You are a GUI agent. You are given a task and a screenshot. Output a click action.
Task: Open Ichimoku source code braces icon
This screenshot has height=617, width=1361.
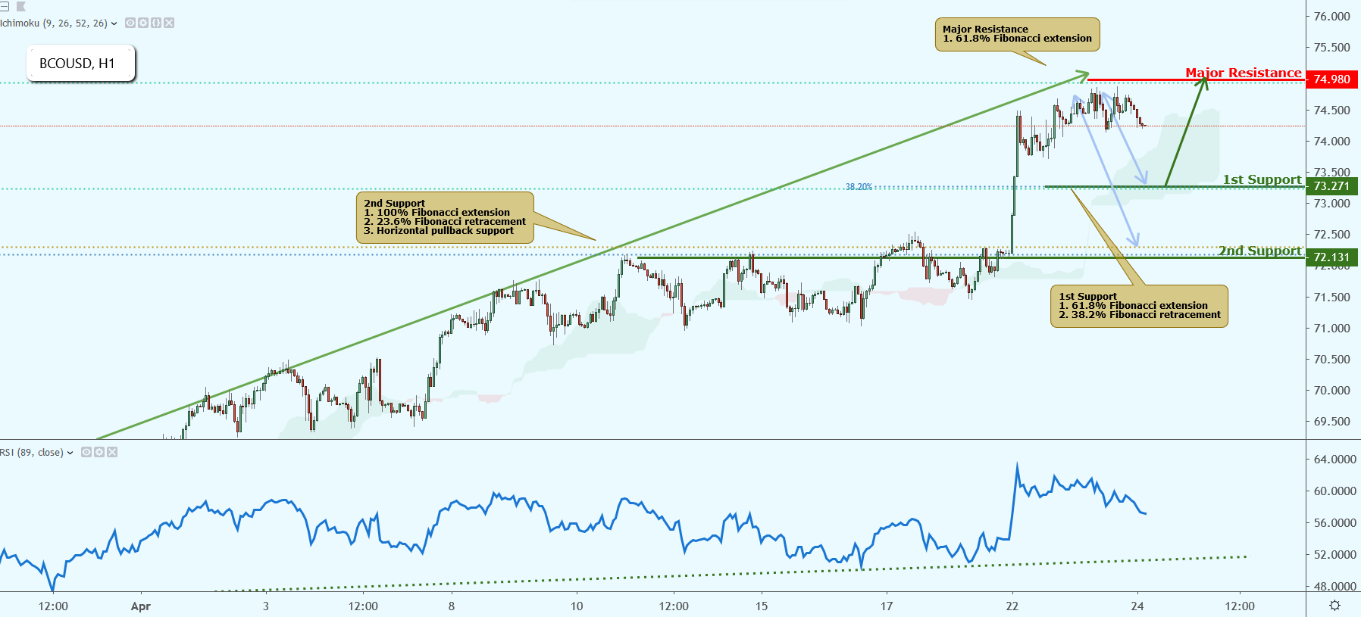coord(156,23)
